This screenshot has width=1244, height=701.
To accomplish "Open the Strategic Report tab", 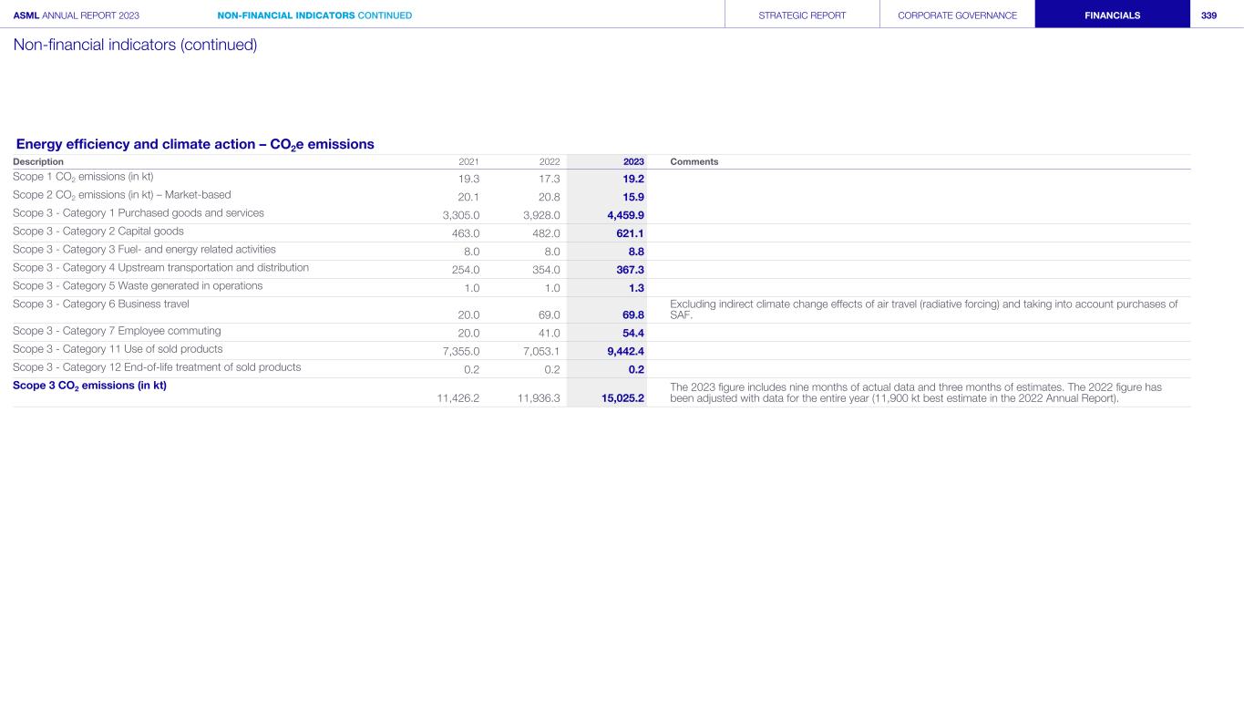I will tap(802, 15).
